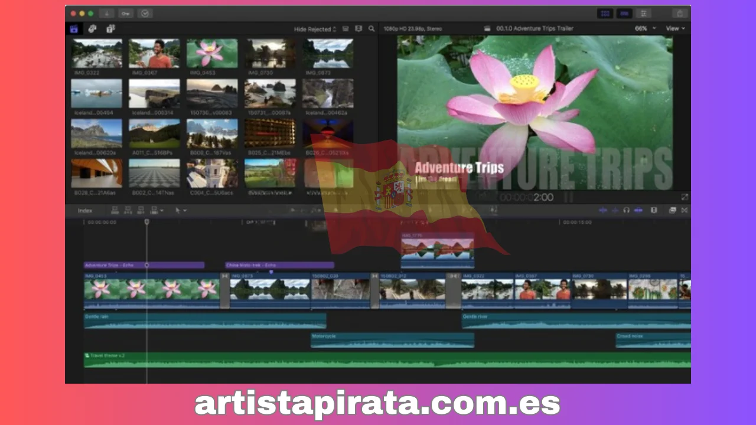Select the IMG_0367 browser thumbnail
Screen dimensions: 756x425
[x=155, y=54]
